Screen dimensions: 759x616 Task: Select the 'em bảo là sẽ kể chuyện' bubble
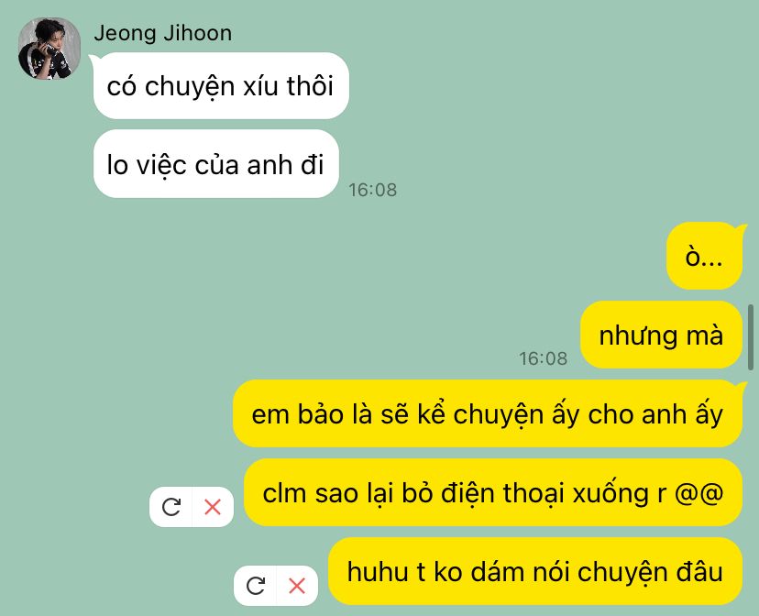tap(488, 413)
